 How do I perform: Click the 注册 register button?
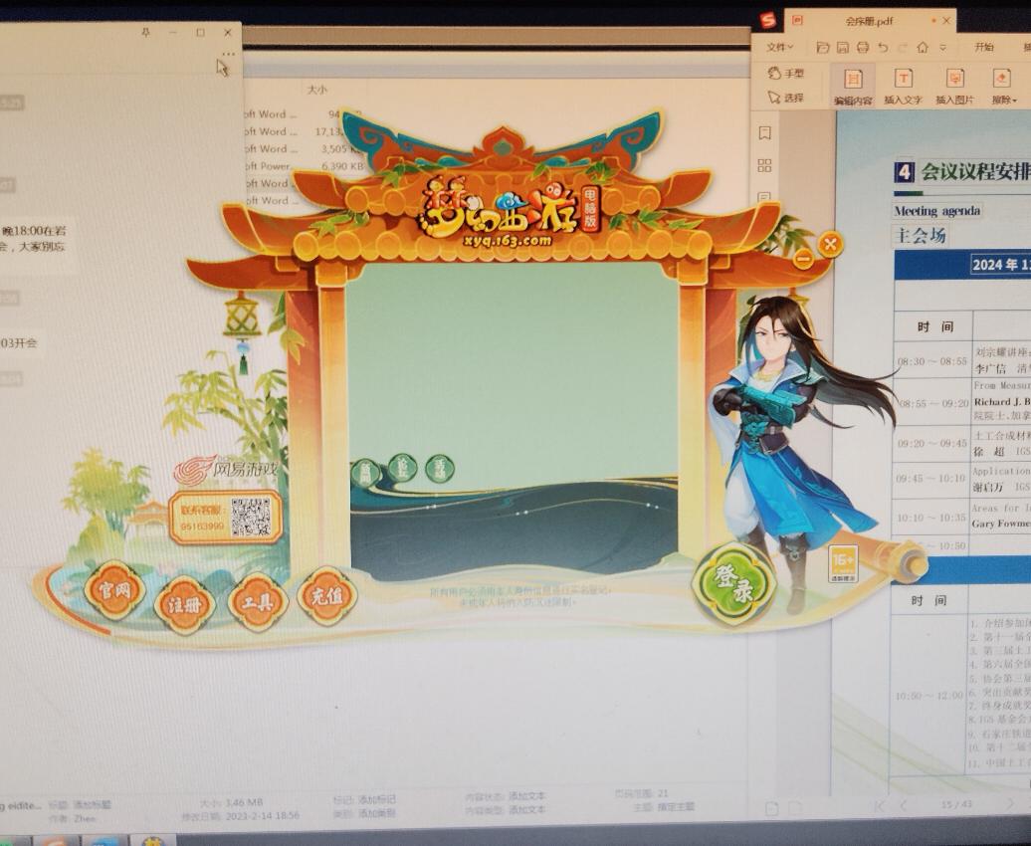pos(185,604)
